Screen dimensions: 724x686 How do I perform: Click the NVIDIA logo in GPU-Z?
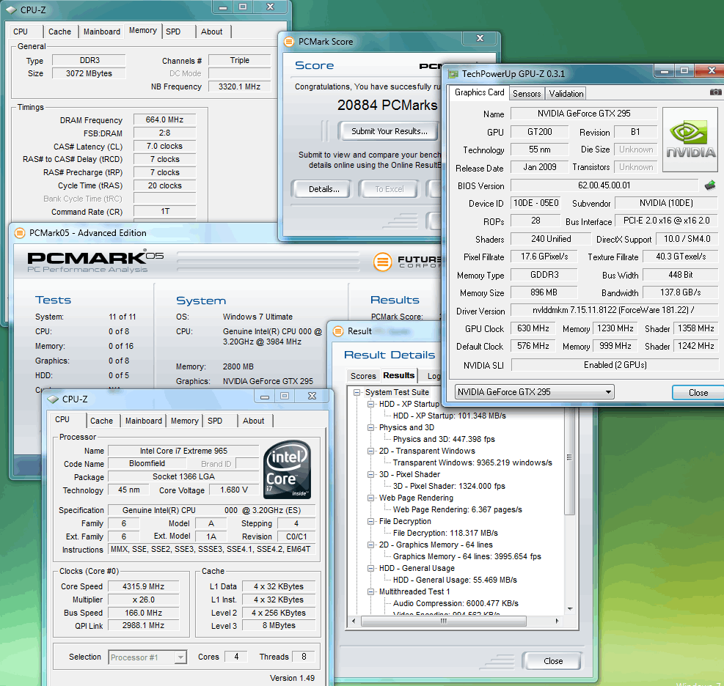pyautogui.click(x=690, y=140)
